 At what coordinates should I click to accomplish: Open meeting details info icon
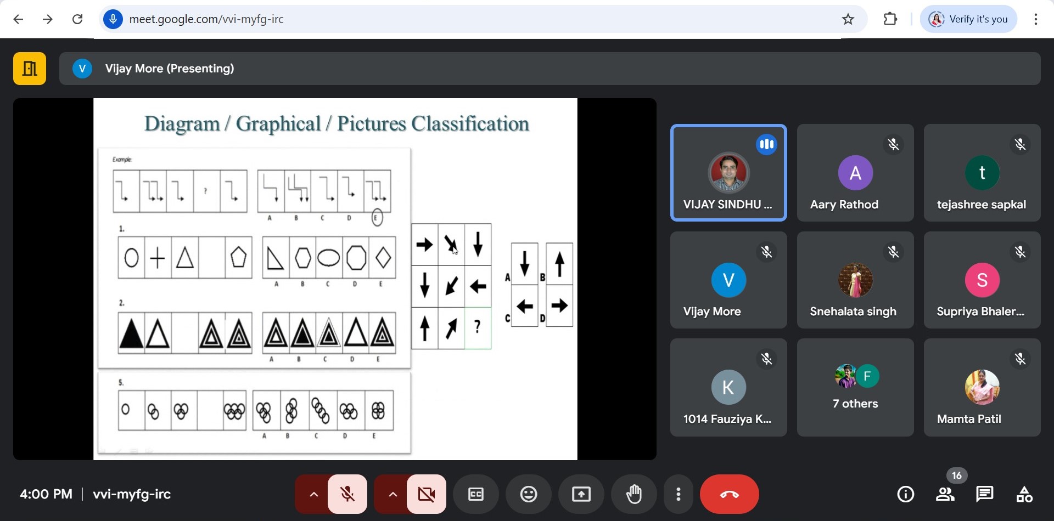(905, 494)
